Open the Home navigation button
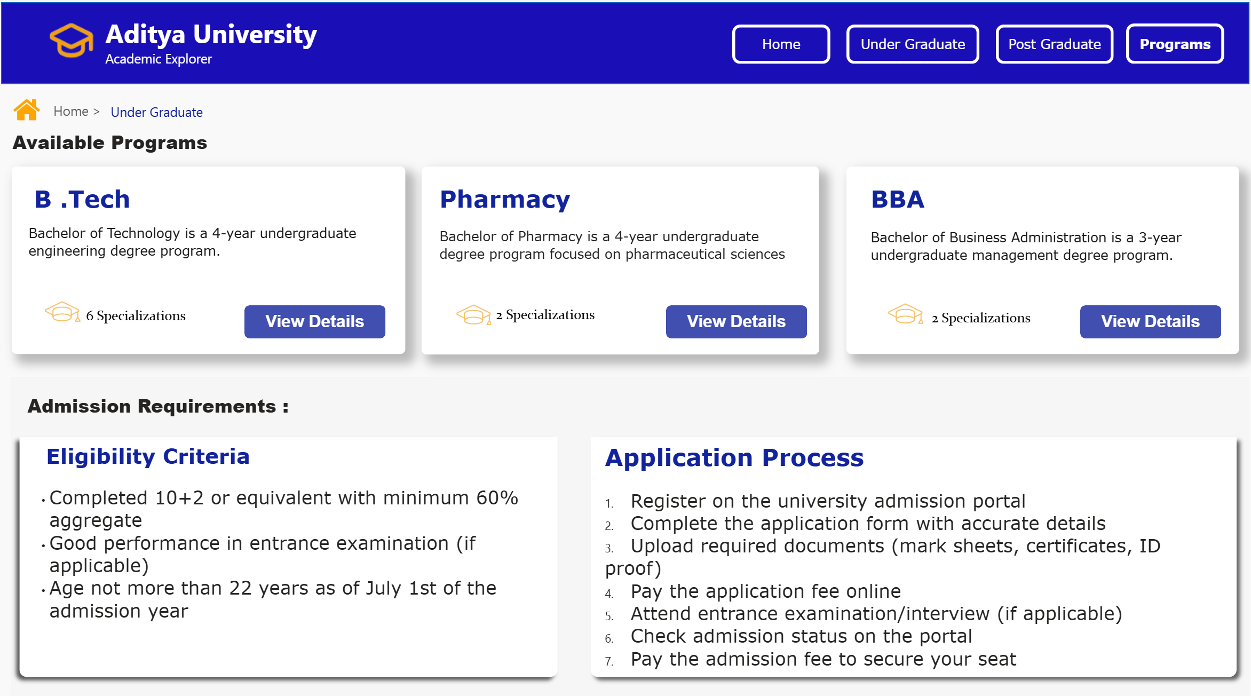This screenshot has width=1251, height=696. coord(781,44)
